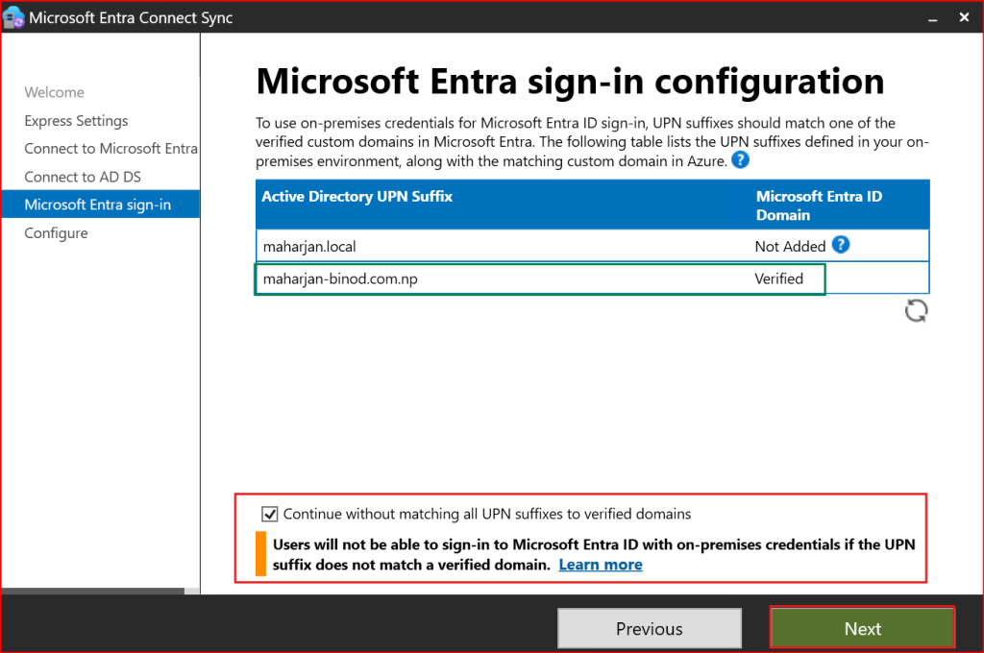Go to the Configure step
Image resolution: width=984 pixels, height=653 pixels.
coord(56,233)
